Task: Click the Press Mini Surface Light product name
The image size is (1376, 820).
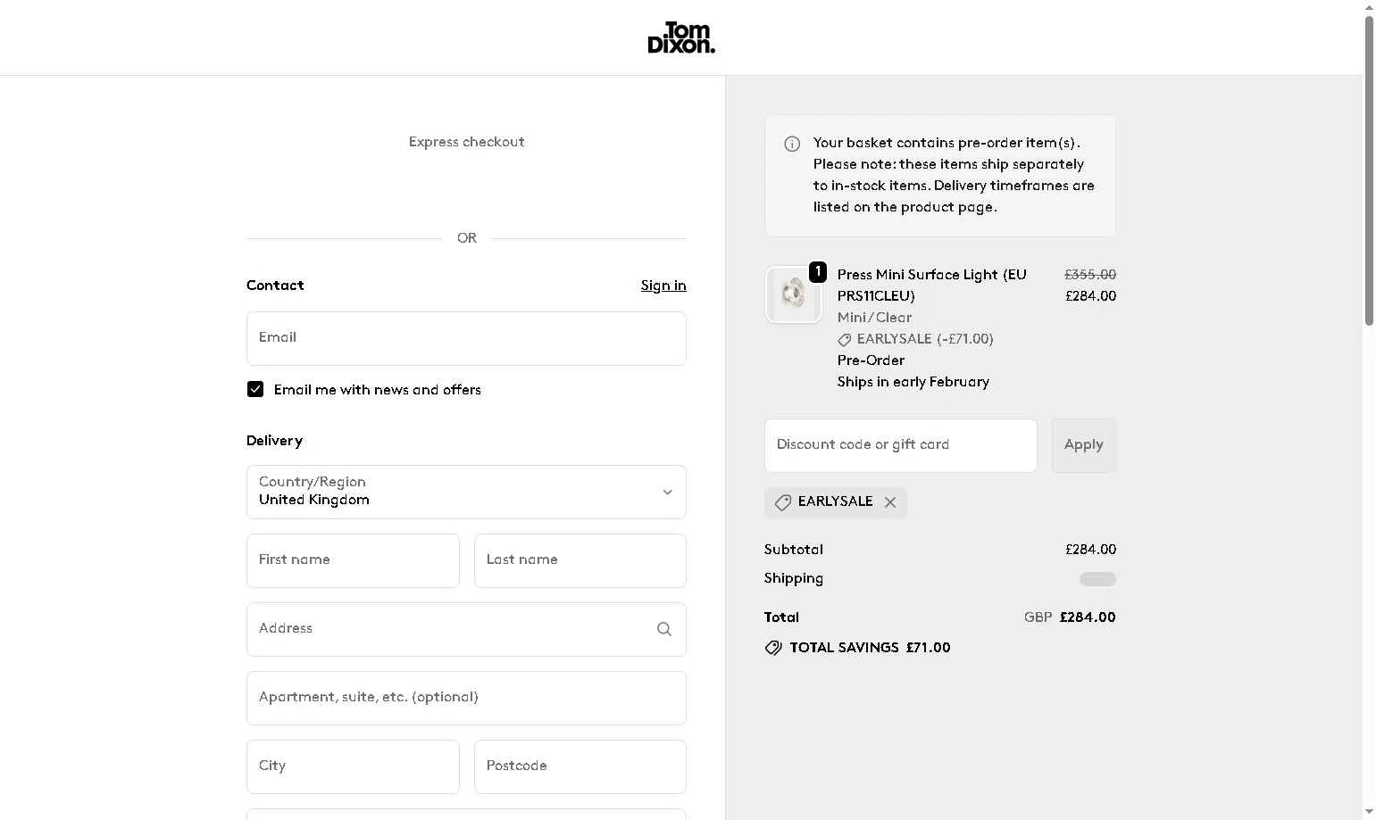Action: tap(932, 286)
